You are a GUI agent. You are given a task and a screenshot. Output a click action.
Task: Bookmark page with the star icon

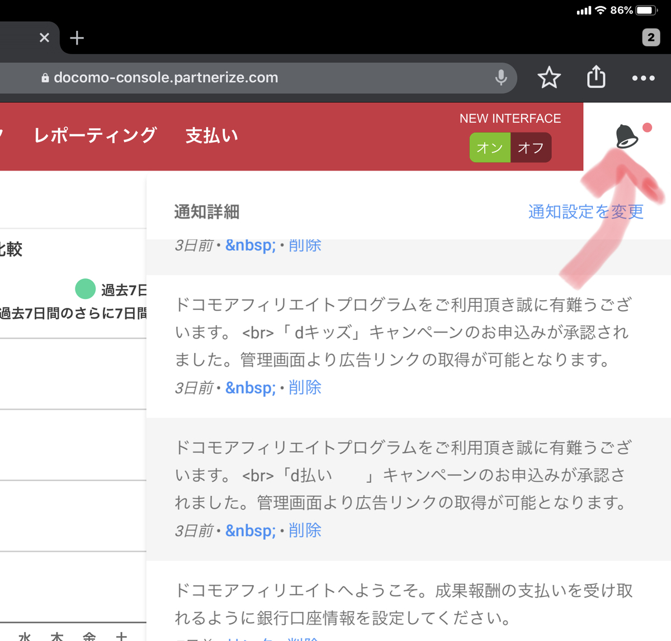click(x=549, y=78)
